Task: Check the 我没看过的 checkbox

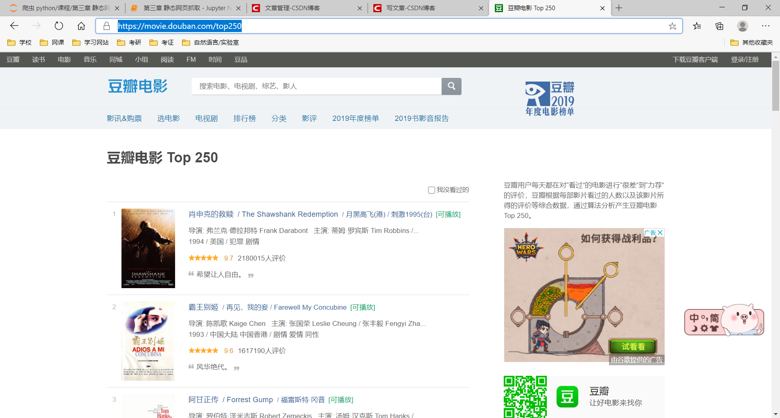Action: [x=431, y=190]
